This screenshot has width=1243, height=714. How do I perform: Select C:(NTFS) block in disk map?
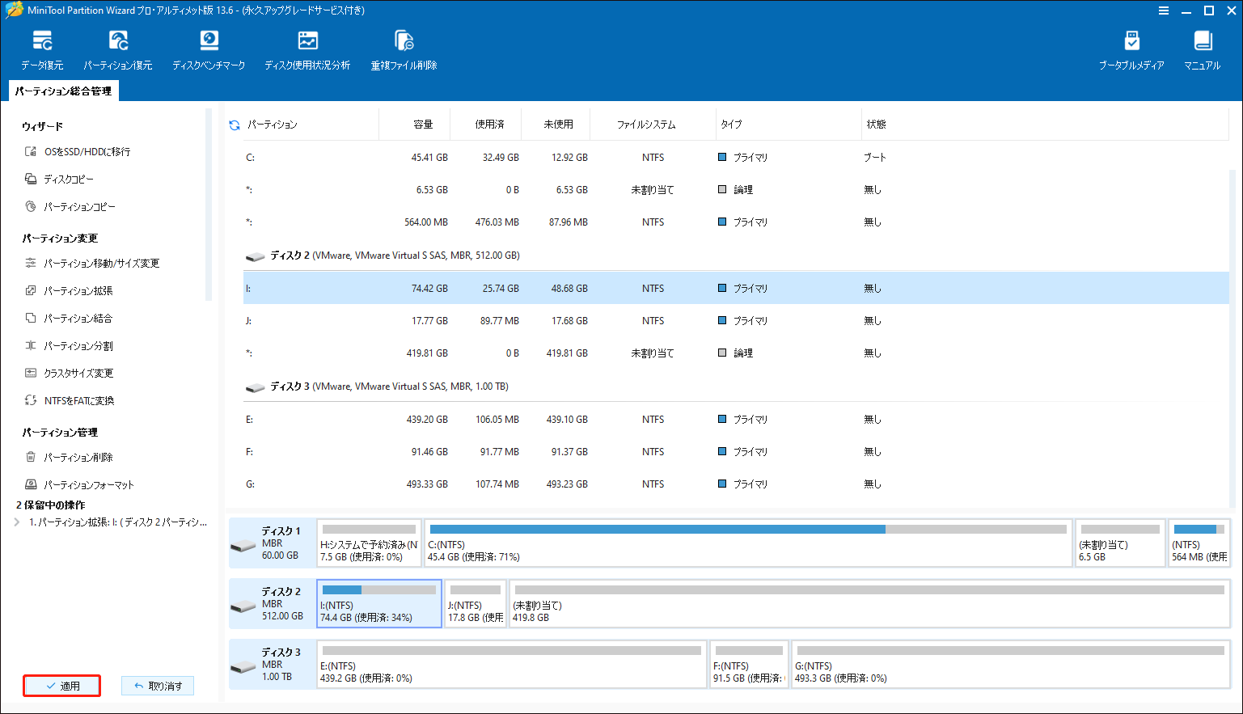(x=748, y=543)
